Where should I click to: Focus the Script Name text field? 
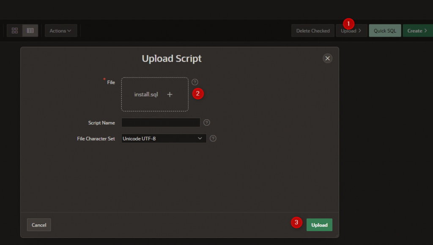[x=160, y=123]
